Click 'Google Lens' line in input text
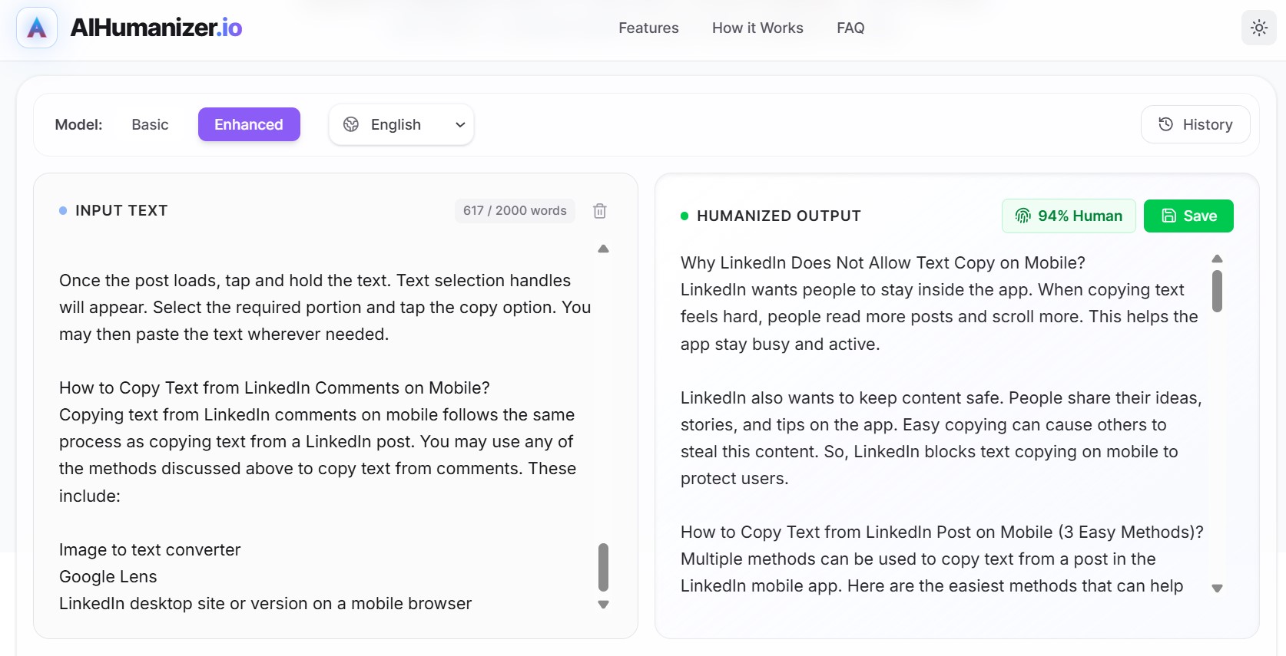 pyautogui.click(x=108, y=577)
